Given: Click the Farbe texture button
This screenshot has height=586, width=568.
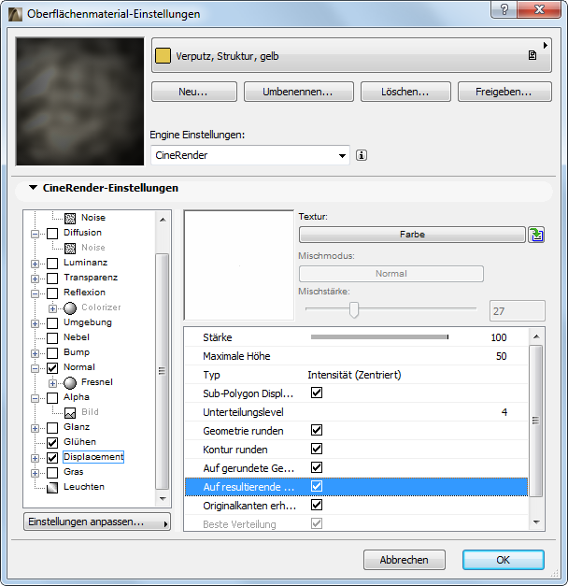Looking at the screenshot, I should click(x=412, y=235).
